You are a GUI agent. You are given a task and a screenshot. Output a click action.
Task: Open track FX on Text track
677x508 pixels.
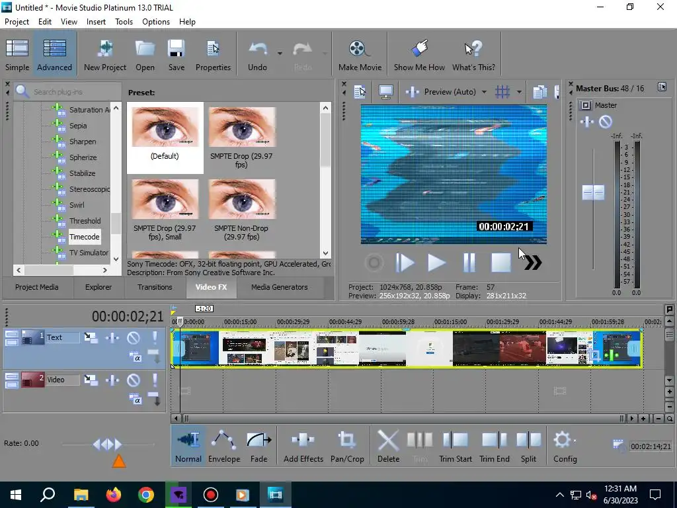(112, 337)
